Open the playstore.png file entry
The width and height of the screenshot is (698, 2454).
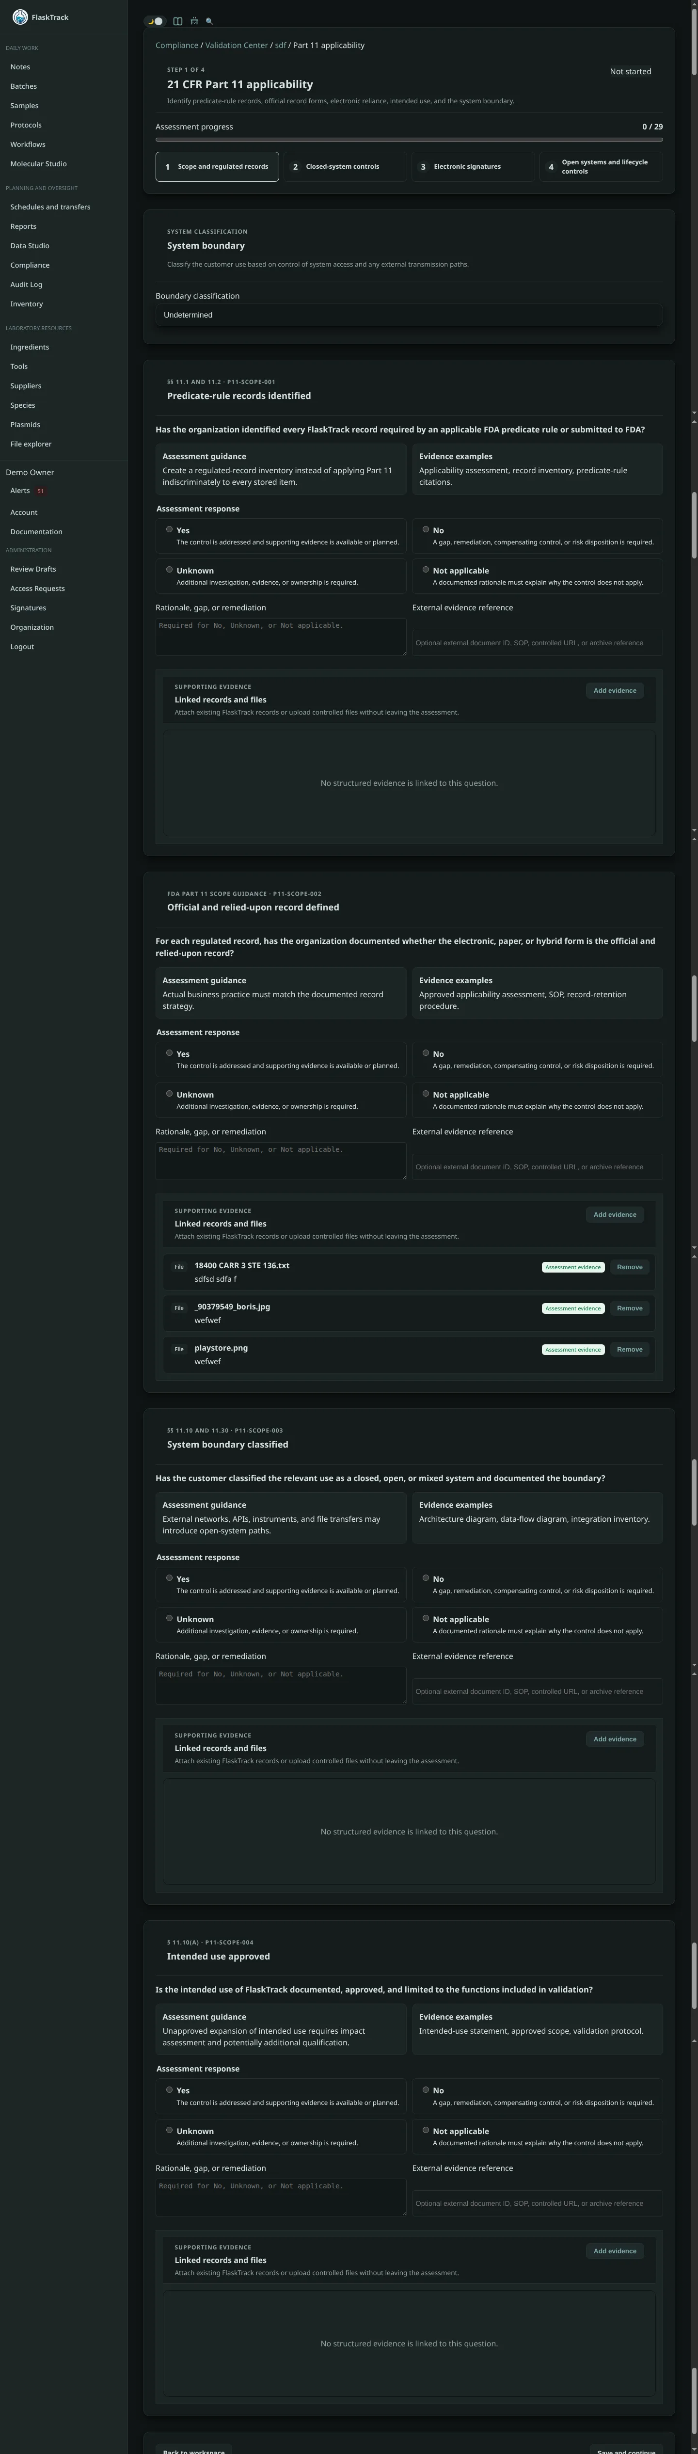coord(221,1348)
